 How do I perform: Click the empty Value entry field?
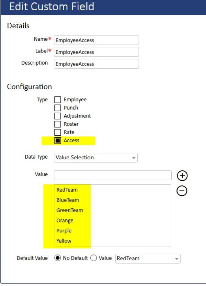[x=113, y=175]
